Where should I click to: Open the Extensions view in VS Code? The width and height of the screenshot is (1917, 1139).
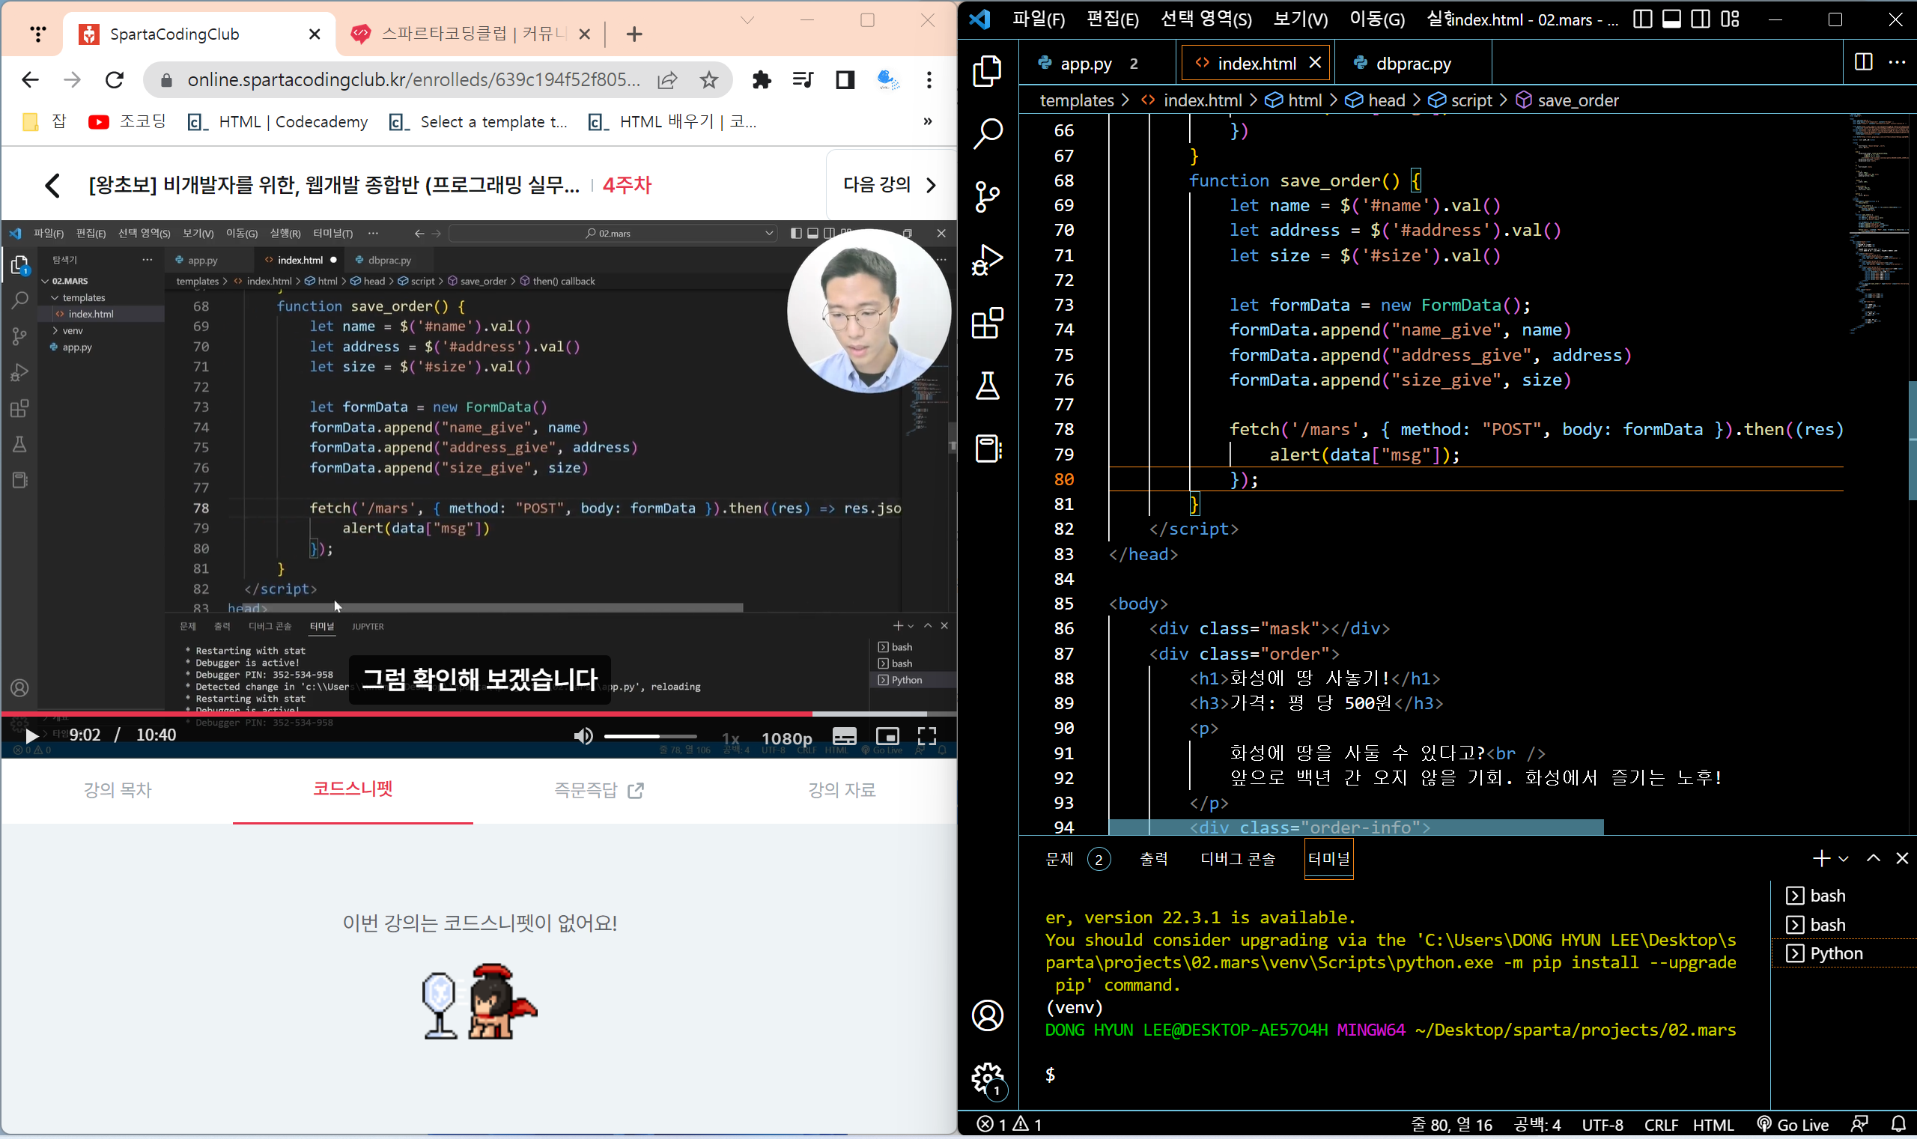(987, 322)
